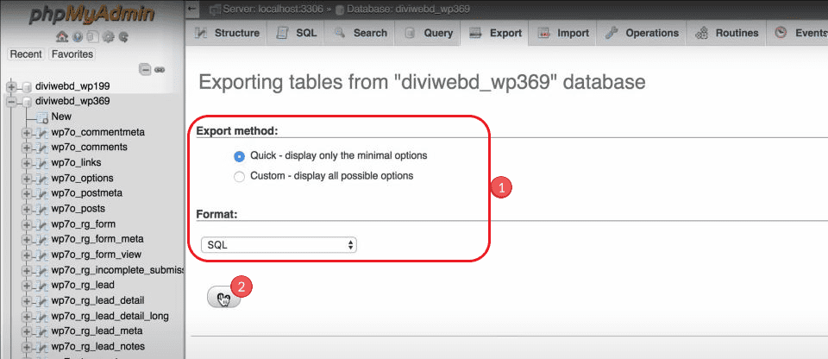Click the Home icon under phpMyAdmin logo
Image resolution: width=828 pixels, height=359 pixels.
click(x=62, y=37)
